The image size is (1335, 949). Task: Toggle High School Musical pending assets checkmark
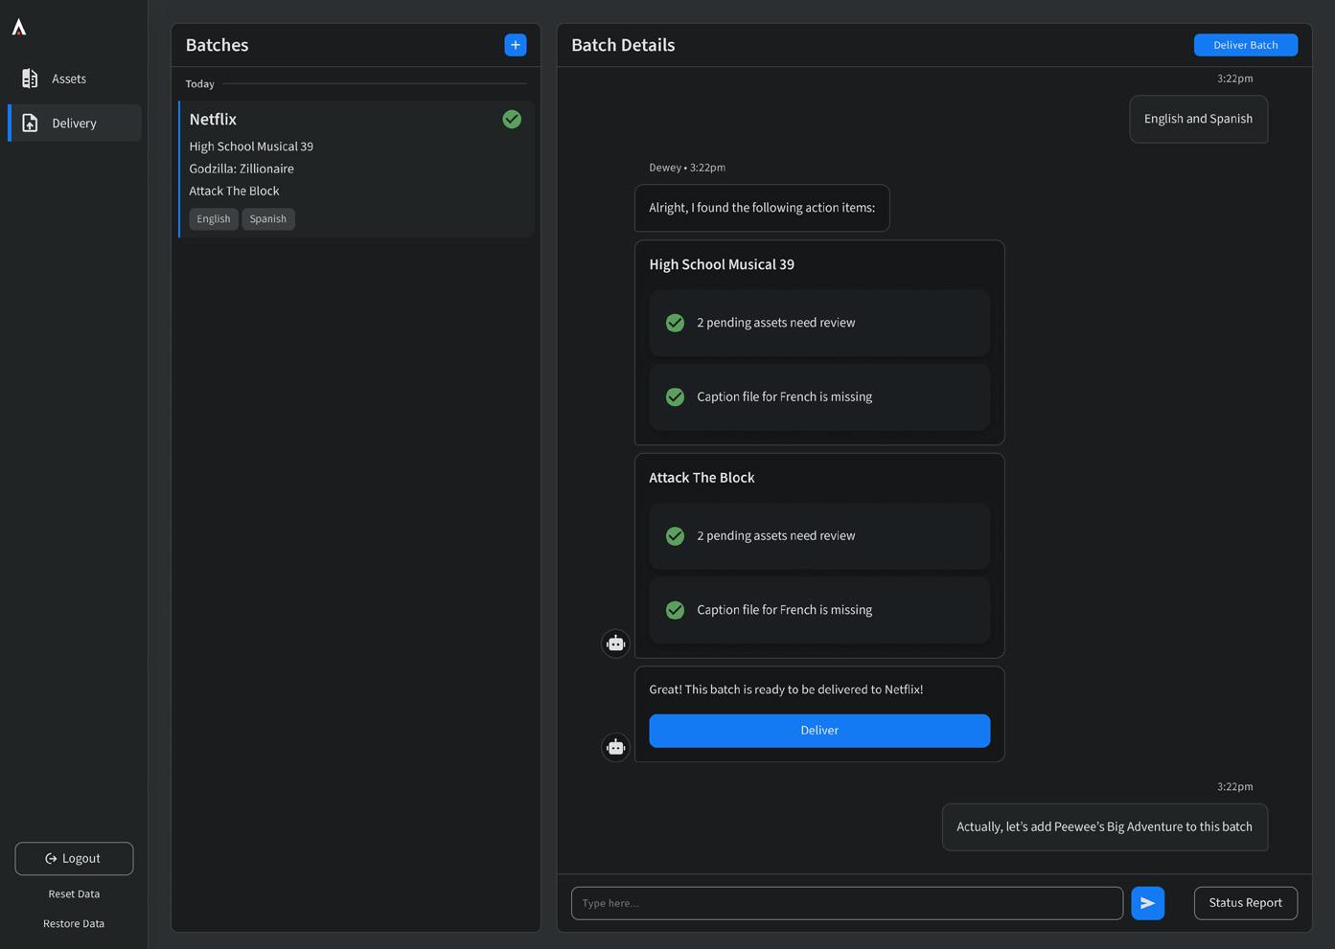click(676, 323)
